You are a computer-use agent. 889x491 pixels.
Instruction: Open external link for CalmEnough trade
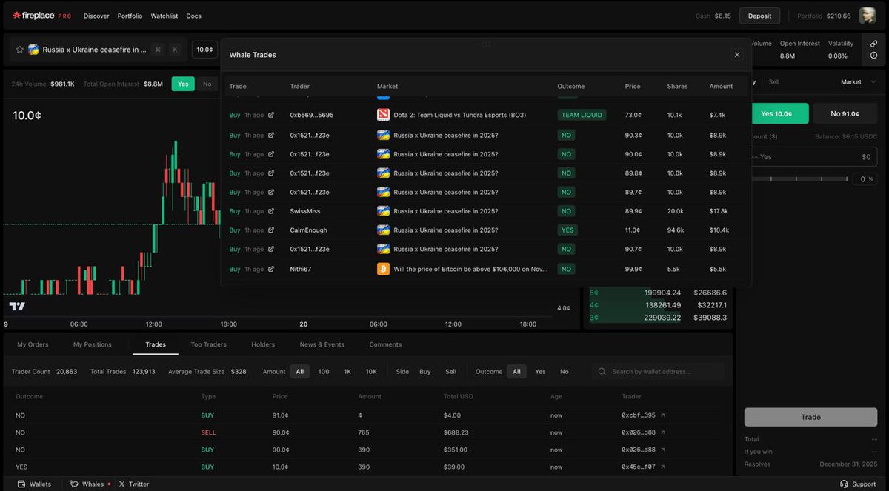tap(271, 230)
